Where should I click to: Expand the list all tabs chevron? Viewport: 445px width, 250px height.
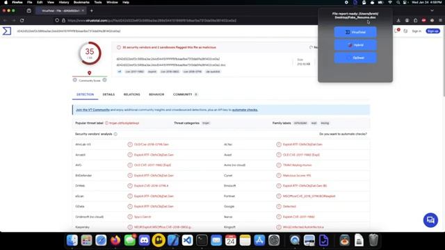tap(432, 10)
